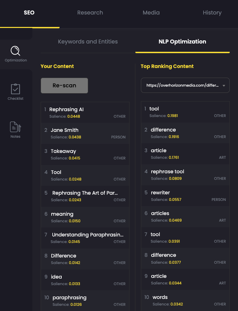Click the Understanding Paraphrasing entity row

(x=85, y=238)
